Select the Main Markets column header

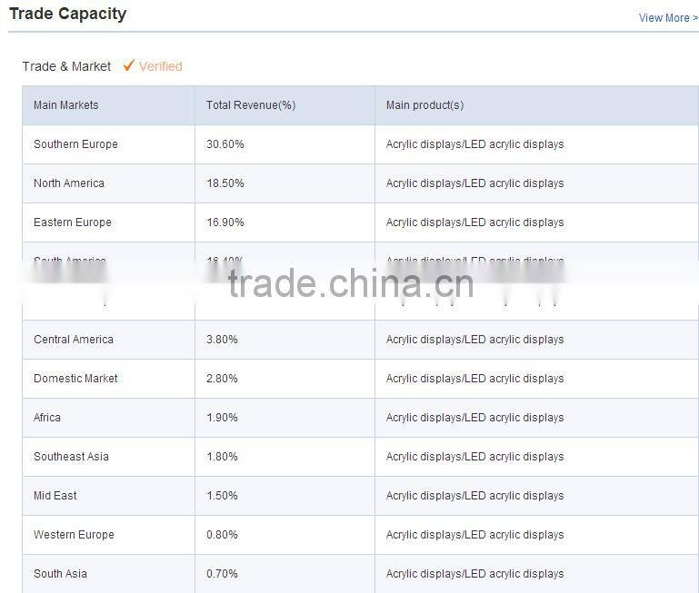point(65,105)
